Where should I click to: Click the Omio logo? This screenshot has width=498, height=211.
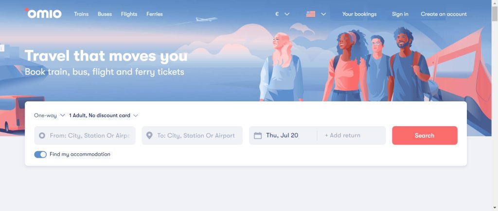pos(44,14)
